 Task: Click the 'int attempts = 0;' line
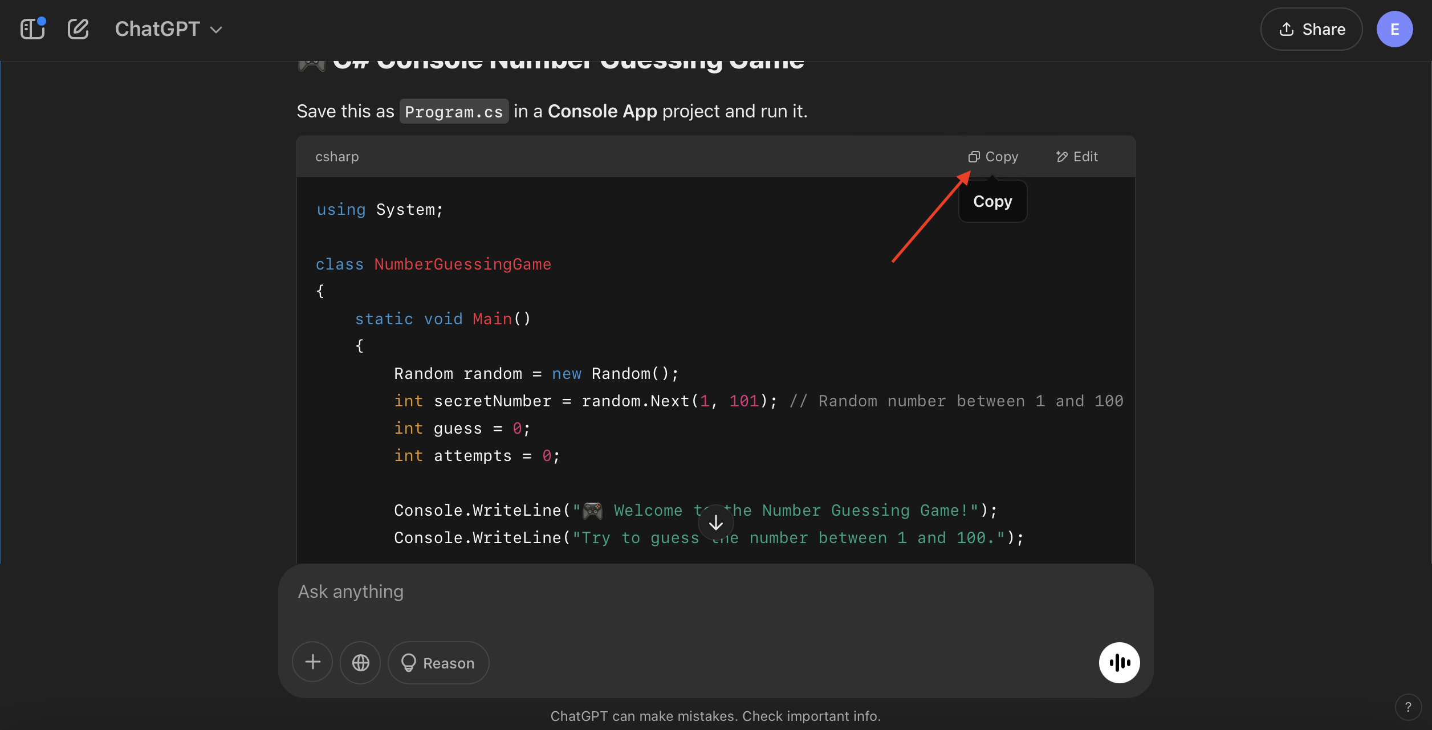point(477,456)
